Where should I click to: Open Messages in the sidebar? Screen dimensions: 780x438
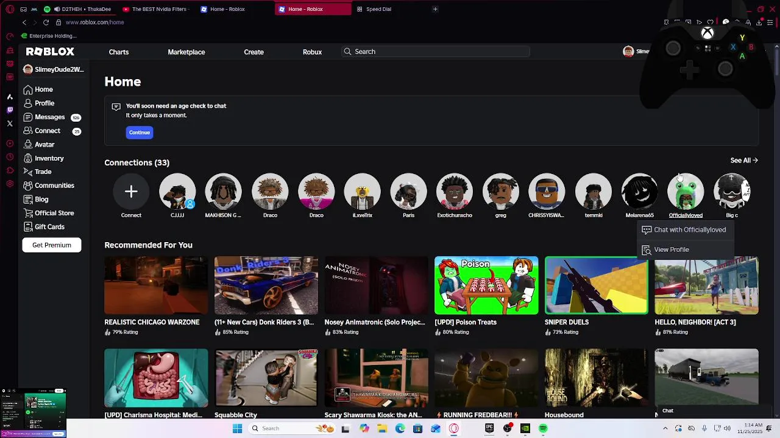pyautogui.click(x=44, y=117)
